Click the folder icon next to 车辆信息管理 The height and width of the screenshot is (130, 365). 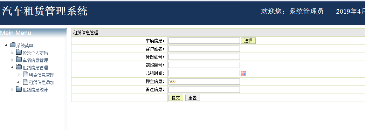coord(19,59)
